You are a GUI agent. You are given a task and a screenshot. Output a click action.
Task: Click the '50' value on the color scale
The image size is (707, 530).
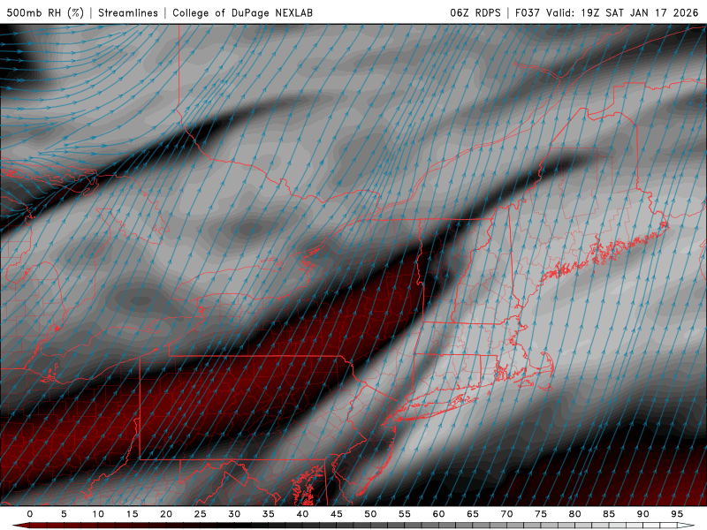tap(370, 514)
